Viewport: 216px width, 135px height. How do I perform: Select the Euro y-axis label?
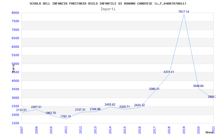click(13, 68)
